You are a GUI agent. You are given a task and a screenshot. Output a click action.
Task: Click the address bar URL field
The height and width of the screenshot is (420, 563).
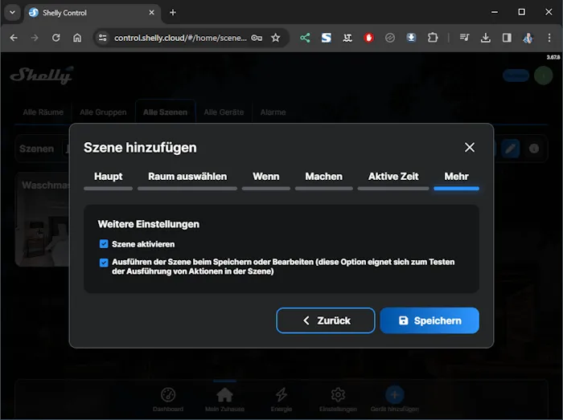point(181,38)
